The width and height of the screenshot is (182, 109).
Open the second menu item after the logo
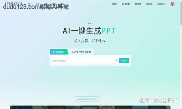click(37, 4)
